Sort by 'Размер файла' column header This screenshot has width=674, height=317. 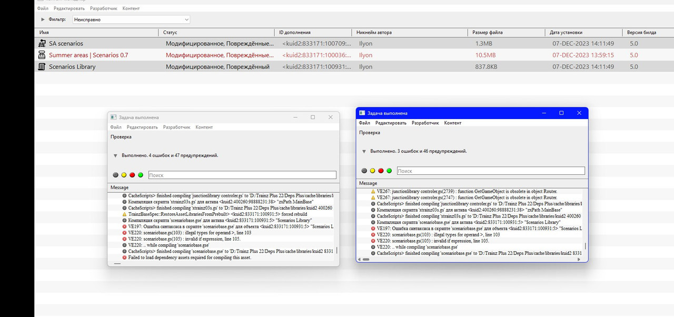[506, 32]
